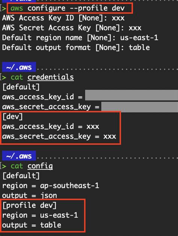Click the us-east-1 default region name entry

coord(139,38)
